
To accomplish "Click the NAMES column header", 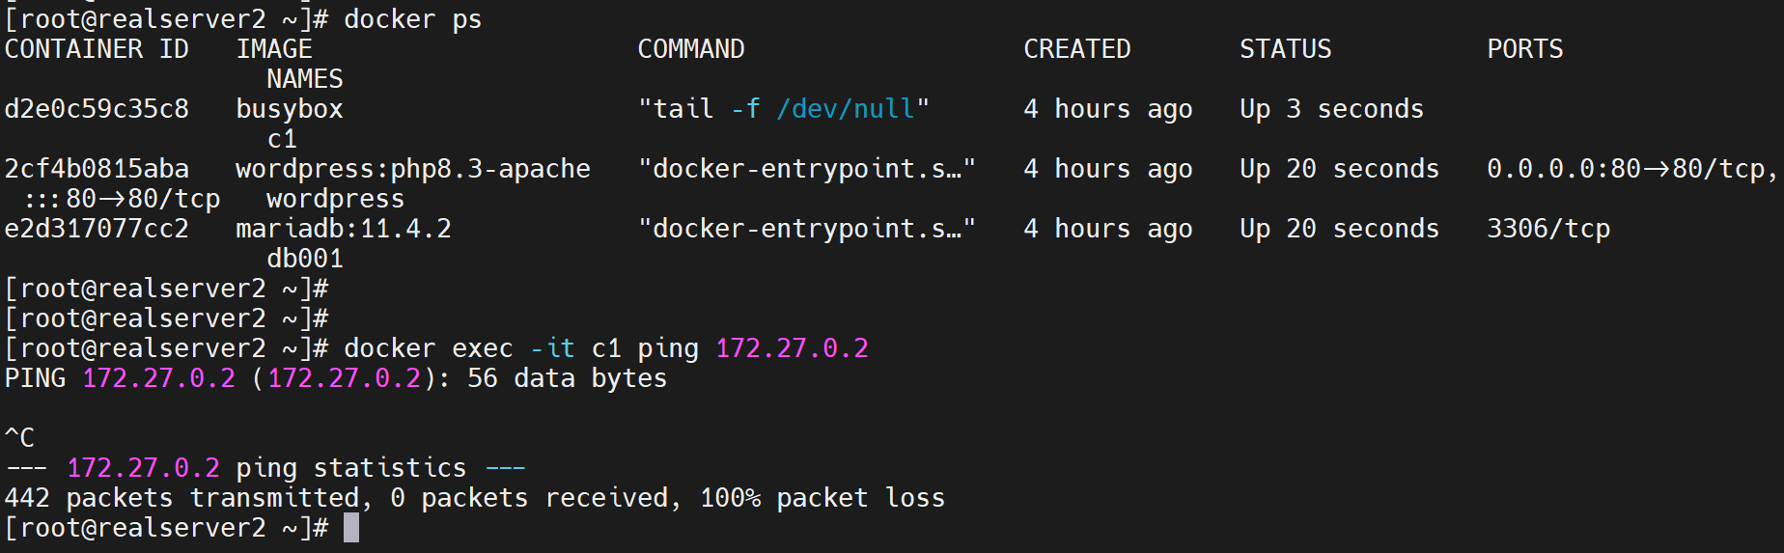I will tap(304, 79).
